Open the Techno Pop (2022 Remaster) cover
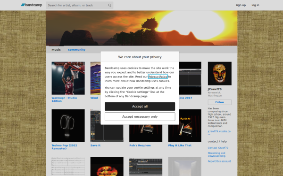This screenshot has width=283, height=176. click(x=68, y=126)
